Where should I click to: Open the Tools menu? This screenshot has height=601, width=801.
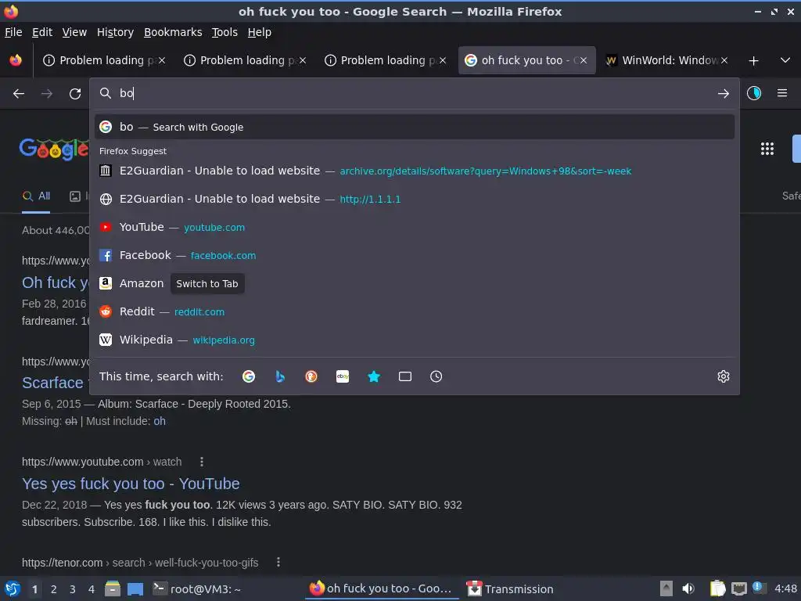tap(224, 32)
